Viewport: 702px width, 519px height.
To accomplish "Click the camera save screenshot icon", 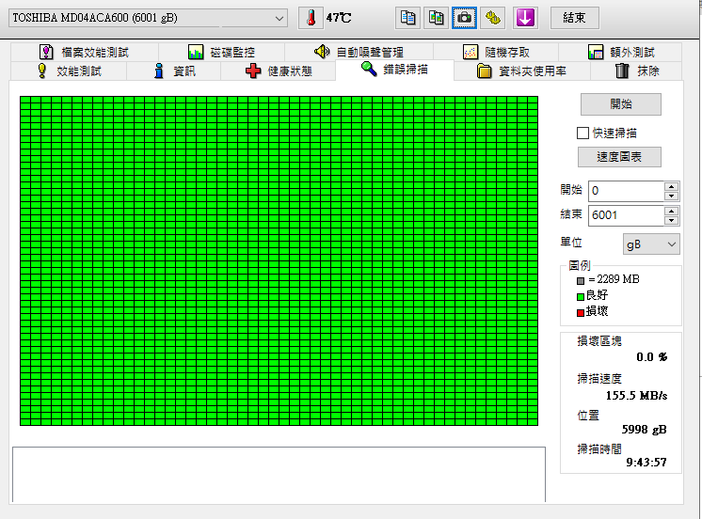I will (x=463, y=18).
